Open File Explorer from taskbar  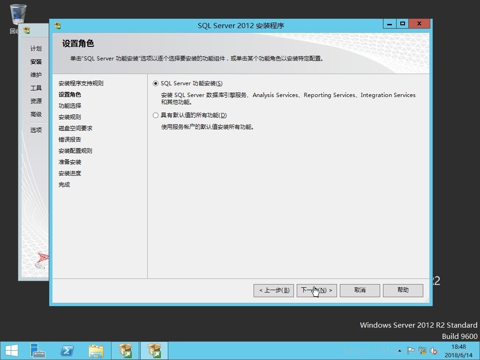coord(96,351)
